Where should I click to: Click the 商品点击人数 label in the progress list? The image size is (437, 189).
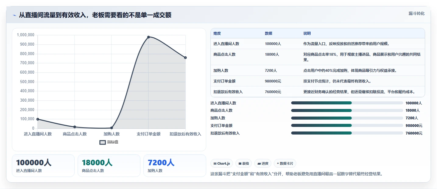click(x=221, y=110)
